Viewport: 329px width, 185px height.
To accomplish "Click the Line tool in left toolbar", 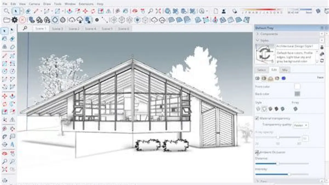I will [x=5, y=56].
